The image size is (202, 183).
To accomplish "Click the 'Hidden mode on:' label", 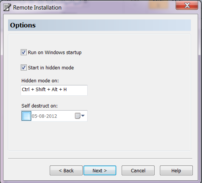I will pyautogui.click(x=40, y=81).
